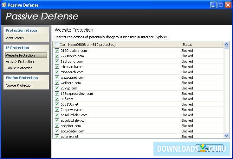Select the 680130.net row text
233x159 pixels.
tap(69, 104)
